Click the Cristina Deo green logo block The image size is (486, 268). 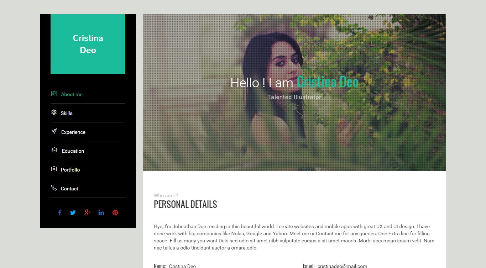click(88, 44)
